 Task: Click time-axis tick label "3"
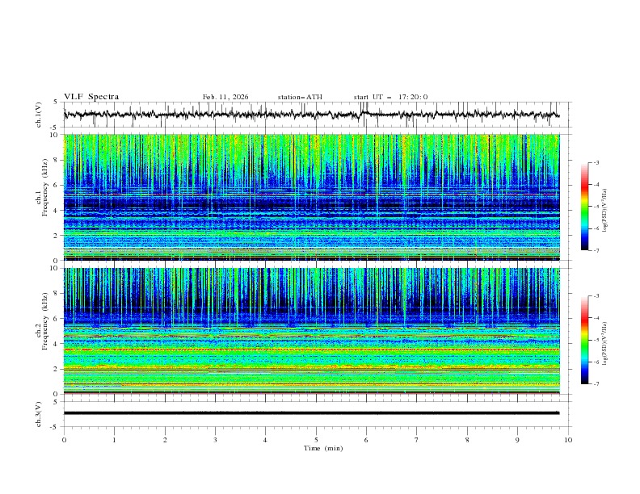pos(215,440)
